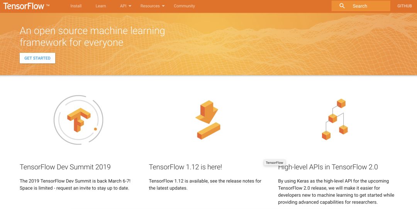Viewport: 417px width, 209px height.
Task: Click the small TensorFlow tooltip label
Action: pos(275,162)
